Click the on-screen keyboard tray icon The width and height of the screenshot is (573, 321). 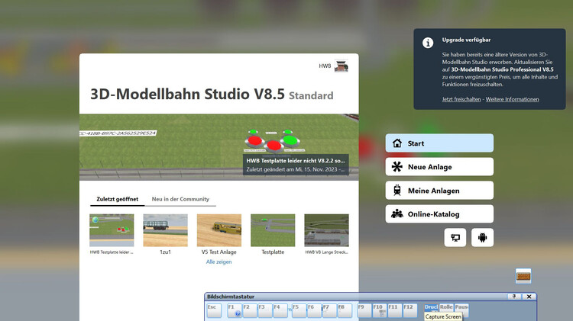point(523,276)
